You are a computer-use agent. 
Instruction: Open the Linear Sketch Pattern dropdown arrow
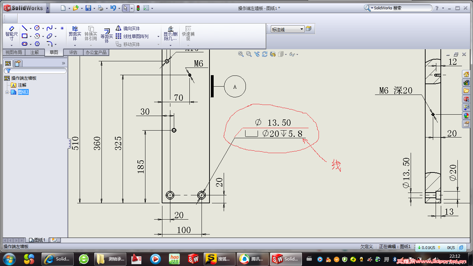pos(158,36)
